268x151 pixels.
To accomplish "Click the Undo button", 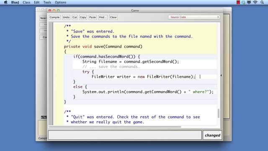I will pos(66,17).
